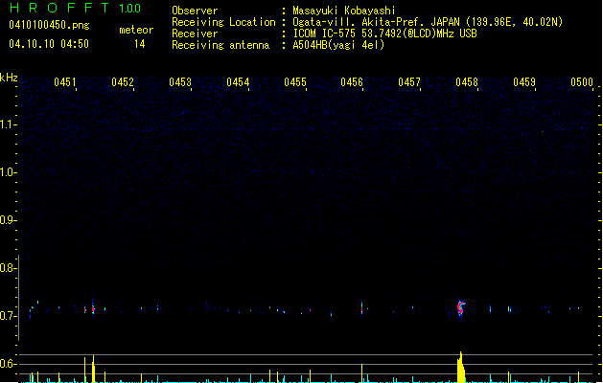The height and width of the screenshot is (383, 603).
Task: Click the 0458 time marker
Action: [467, 83]
